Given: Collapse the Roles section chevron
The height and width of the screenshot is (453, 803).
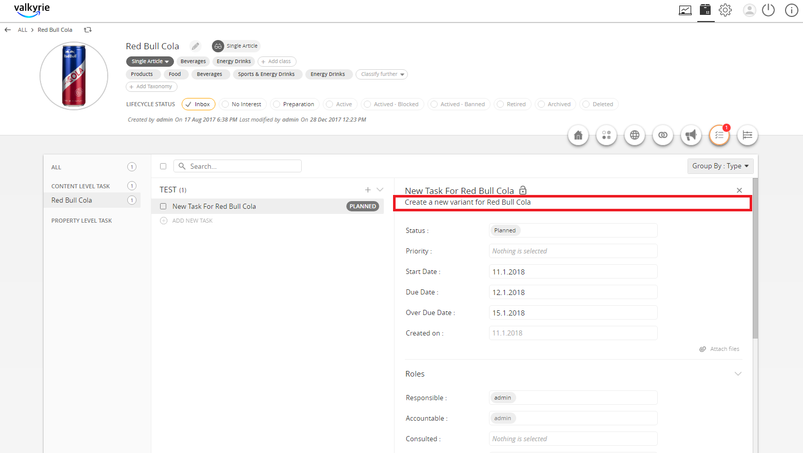Looking at the screenshot, I should [x=738, y=373].
